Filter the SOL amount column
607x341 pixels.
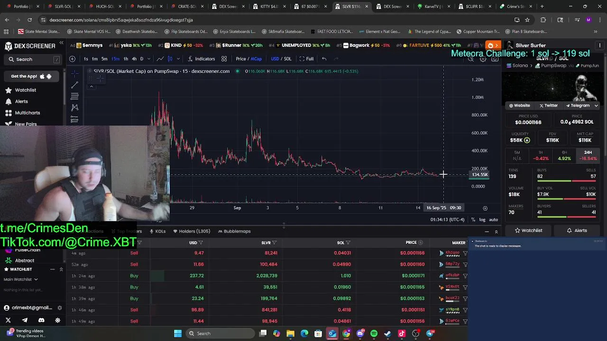click(x=348, y=243)
